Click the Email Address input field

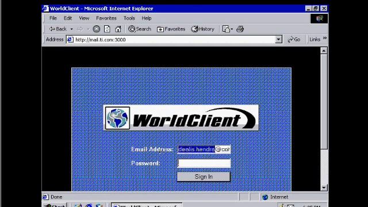click(x=204, y=149)
